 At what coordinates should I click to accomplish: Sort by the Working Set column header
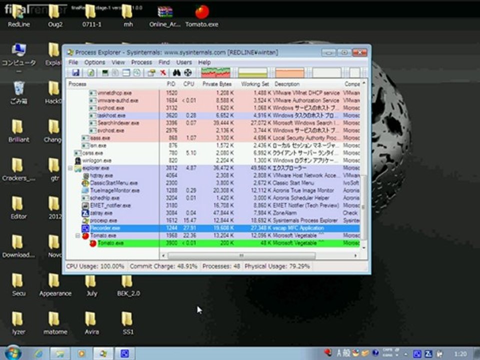[254, 84]
